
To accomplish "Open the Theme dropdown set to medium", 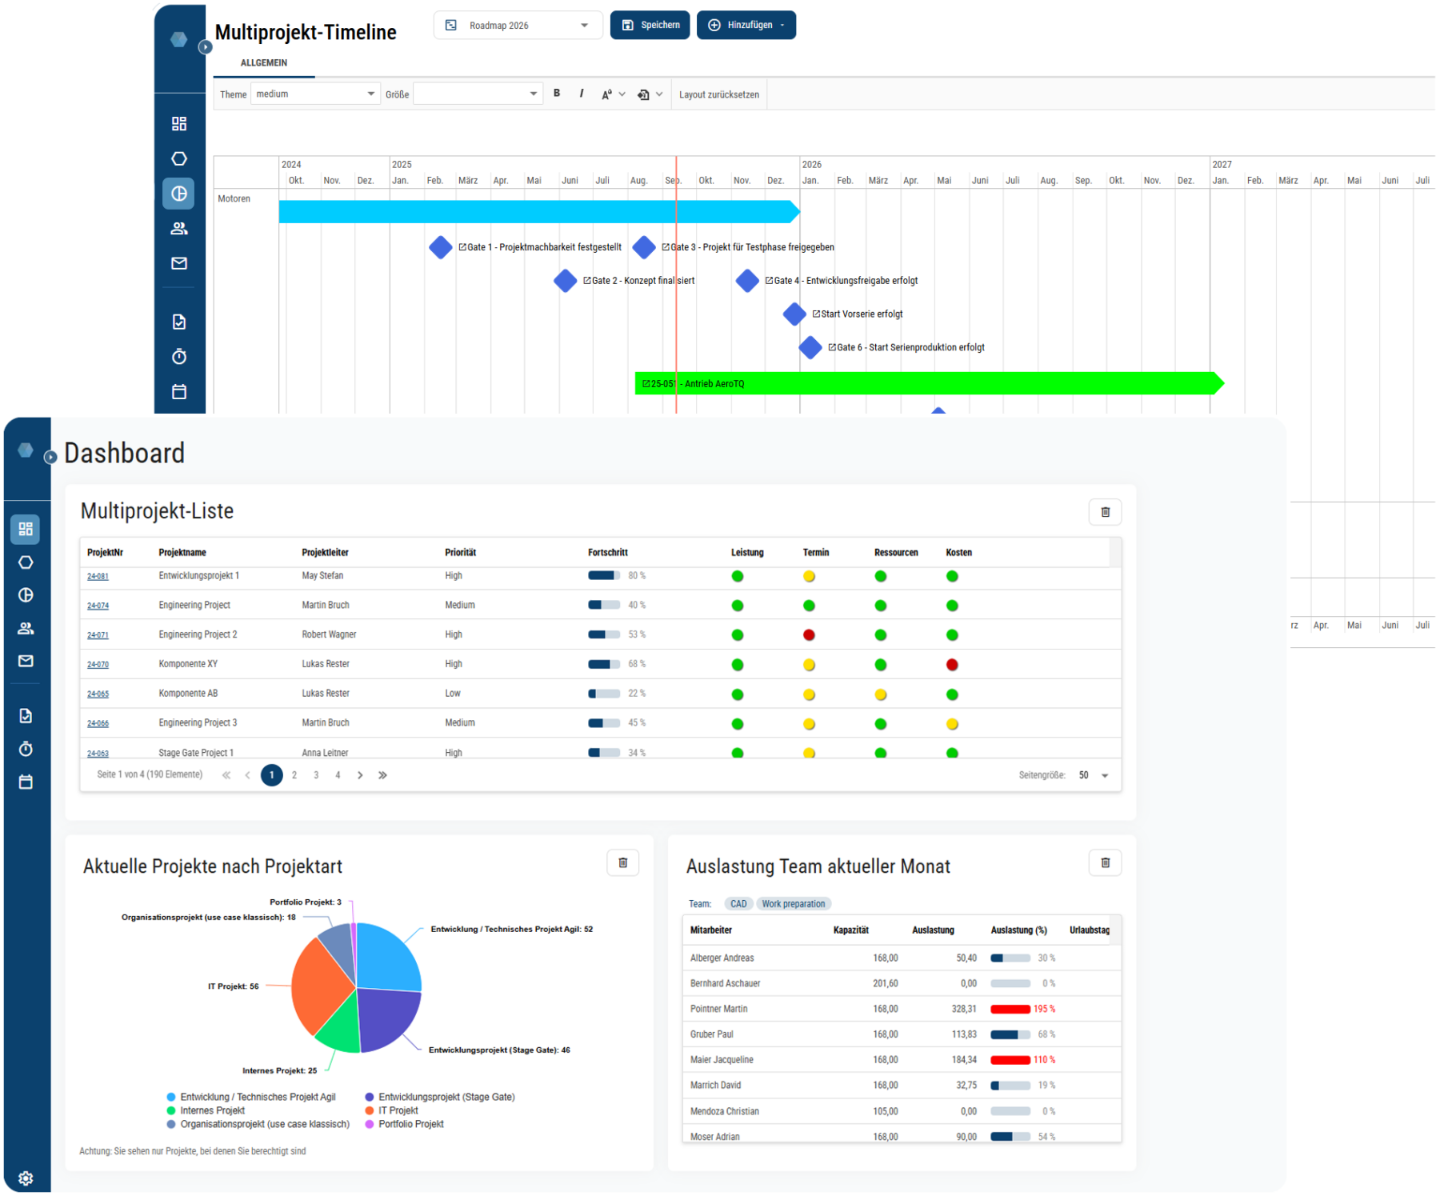I will (315, 94).
